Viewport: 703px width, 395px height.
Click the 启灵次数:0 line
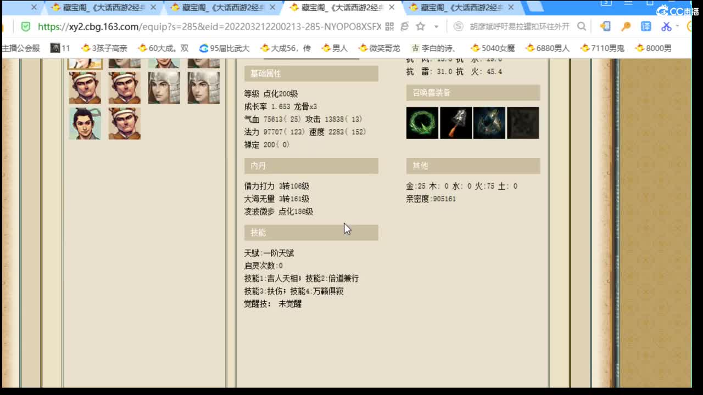click(264, 266)
